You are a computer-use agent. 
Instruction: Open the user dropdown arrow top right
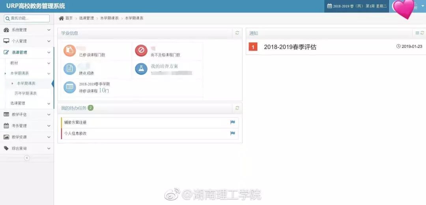click(423, 6)
